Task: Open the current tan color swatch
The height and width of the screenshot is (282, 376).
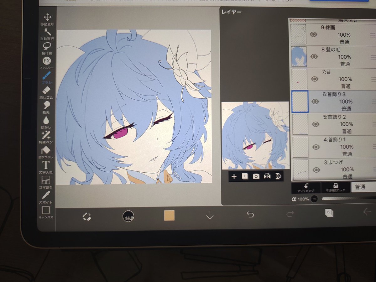Action: tap(169, 216)
